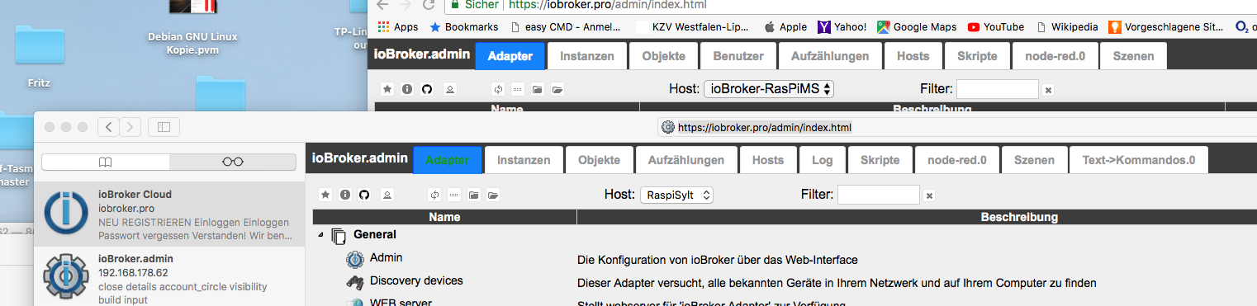The width and height of the screenshot is (1257, 306).
Task: Open the Apple bookmark in Chrome
Action: (x=785, y=26)
